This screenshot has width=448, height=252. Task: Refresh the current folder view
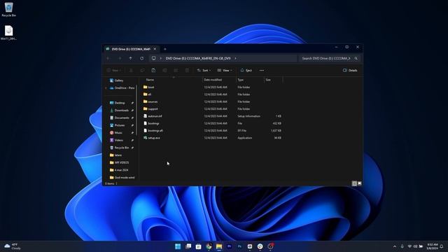pyautogui.click(x=141, y=58)
